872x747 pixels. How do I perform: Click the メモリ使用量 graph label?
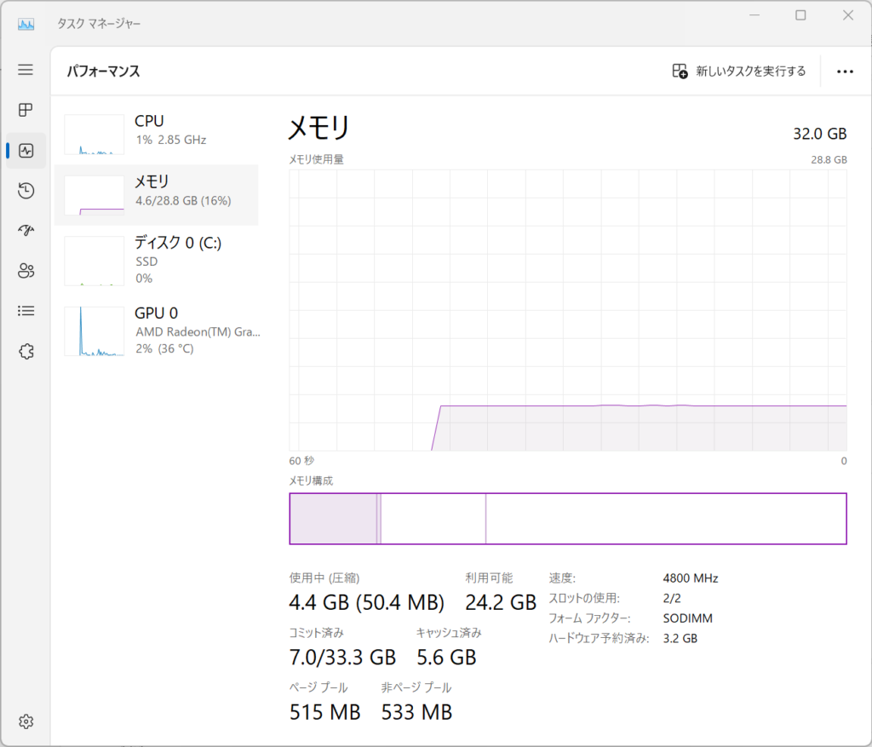pyautogui.click(x=316, y=159)
